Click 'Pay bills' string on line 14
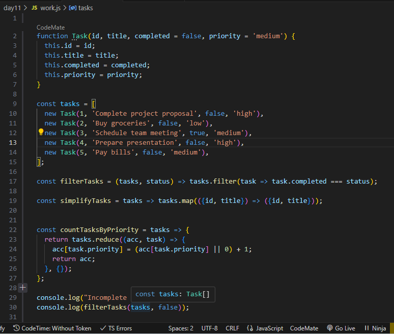The image size is (394, 334). coord(113,152)
